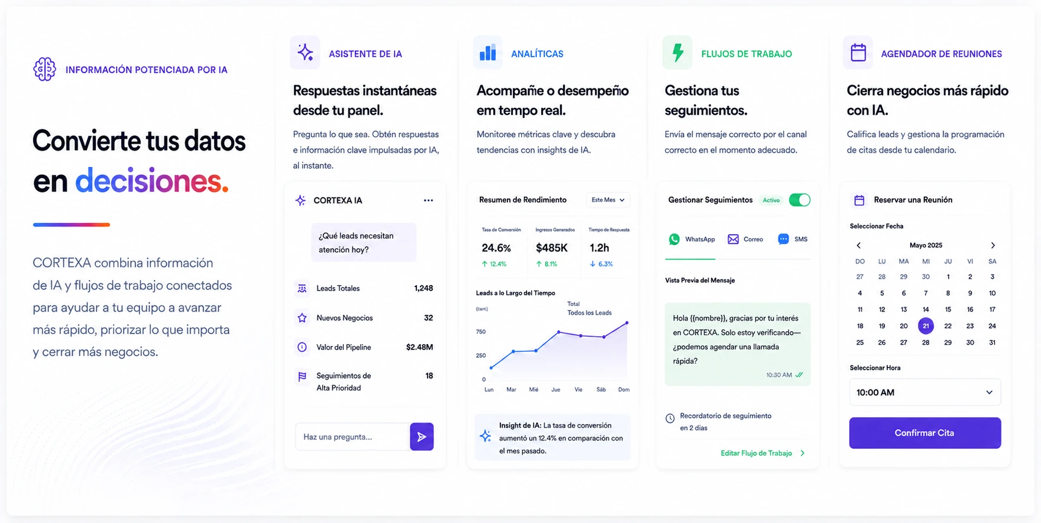Toggle the Activo follow-ups switch
1041x523 pixels.
coord(800,200)
